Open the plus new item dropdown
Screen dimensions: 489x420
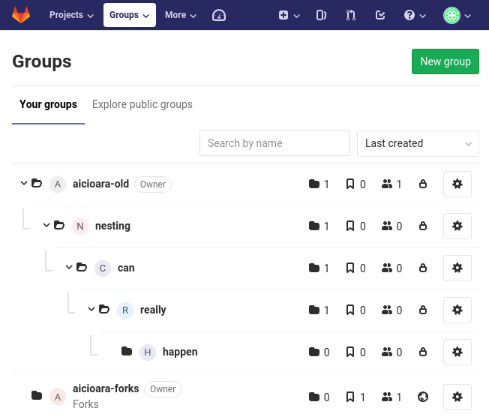coord(289,15)
